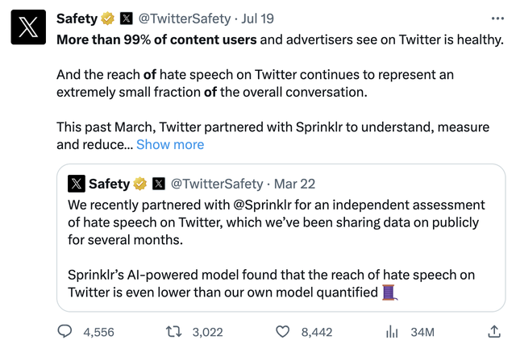The width and height of the screenshot is (516, 348).
Task: Open the view analytics bar chart icon
Action: 393,331
